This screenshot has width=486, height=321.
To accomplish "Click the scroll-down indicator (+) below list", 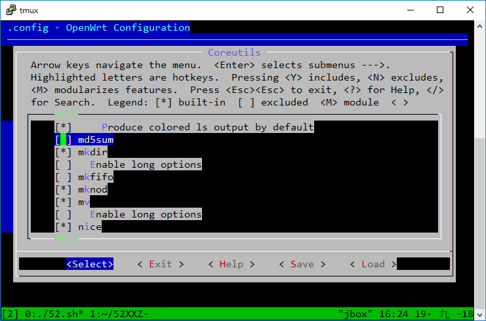I will (66, 239).
